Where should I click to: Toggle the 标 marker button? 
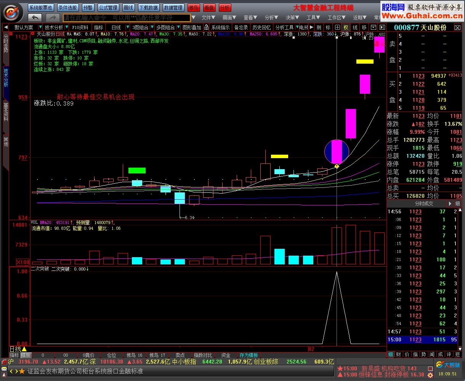(x=328, y=27)
